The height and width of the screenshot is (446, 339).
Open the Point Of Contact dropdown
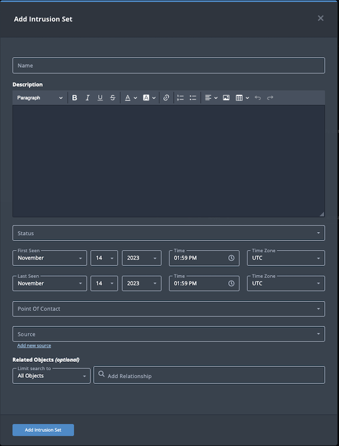[168, 309]
